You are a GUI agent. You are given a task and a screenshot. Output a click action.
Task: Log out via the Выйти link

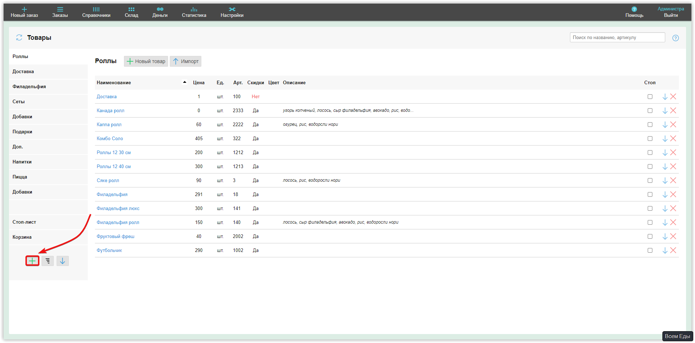point(671,15)
